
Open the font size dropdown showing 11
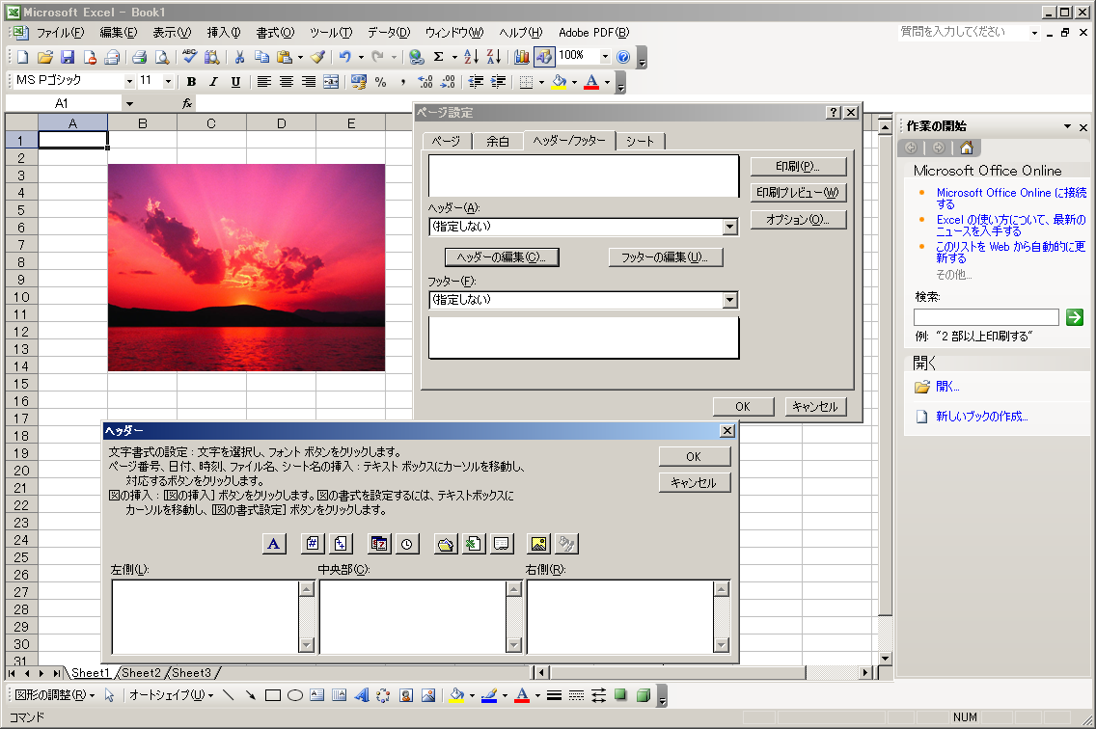168,82
